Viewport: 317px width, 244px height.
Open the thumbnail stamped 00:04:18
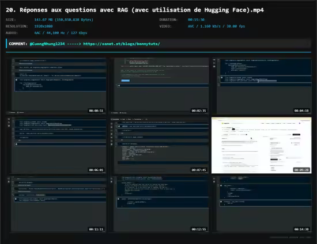tap(262, 86)
